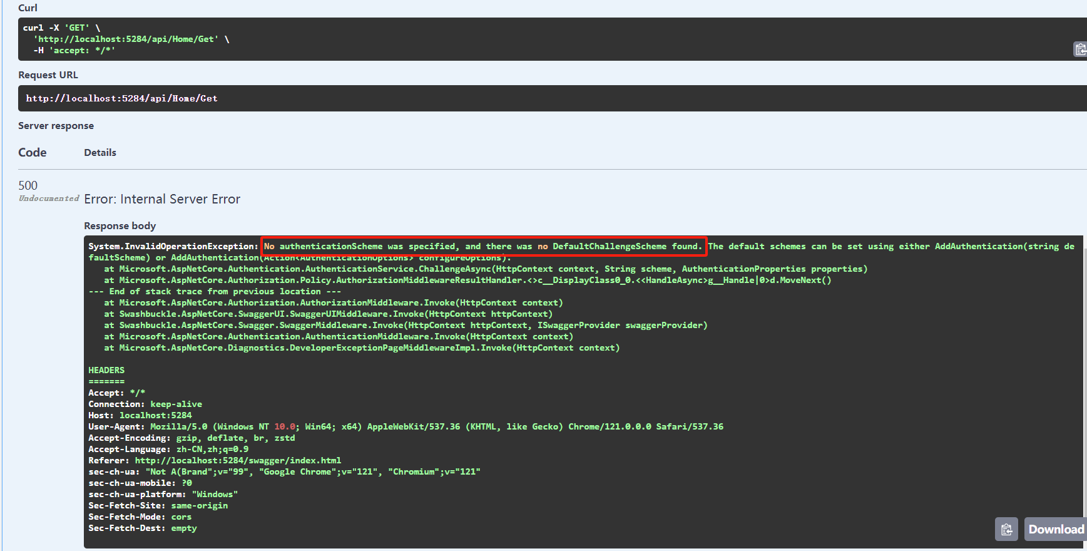The height and width of the screenshot is (551, 1087).
Task: Click the 'Sec-Fetch-Dest: empty' line
Action: point(143,528)
